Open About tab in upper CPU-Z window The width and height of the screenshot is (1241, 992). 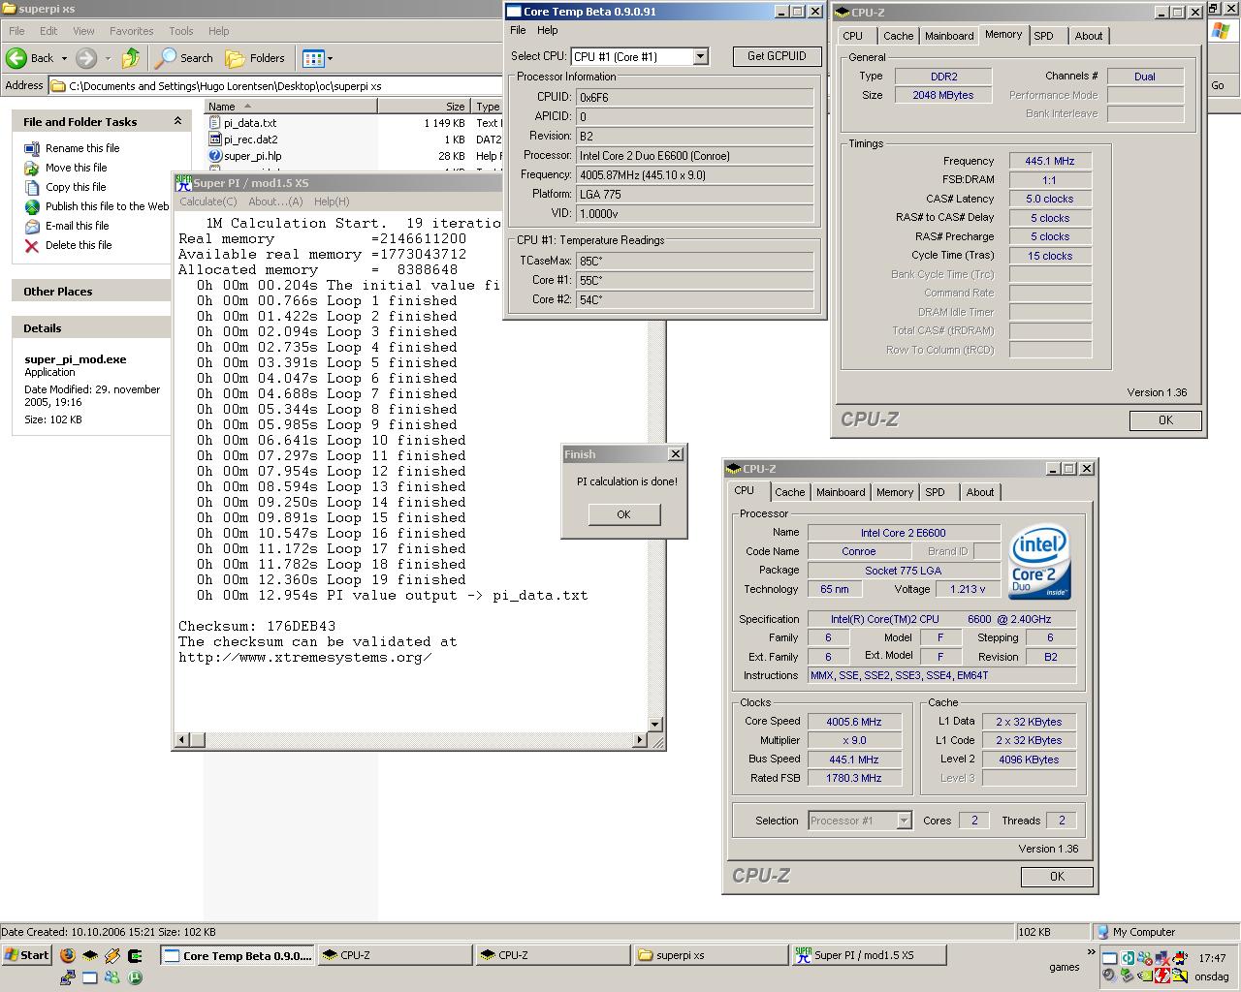[x=1088, y=36]
